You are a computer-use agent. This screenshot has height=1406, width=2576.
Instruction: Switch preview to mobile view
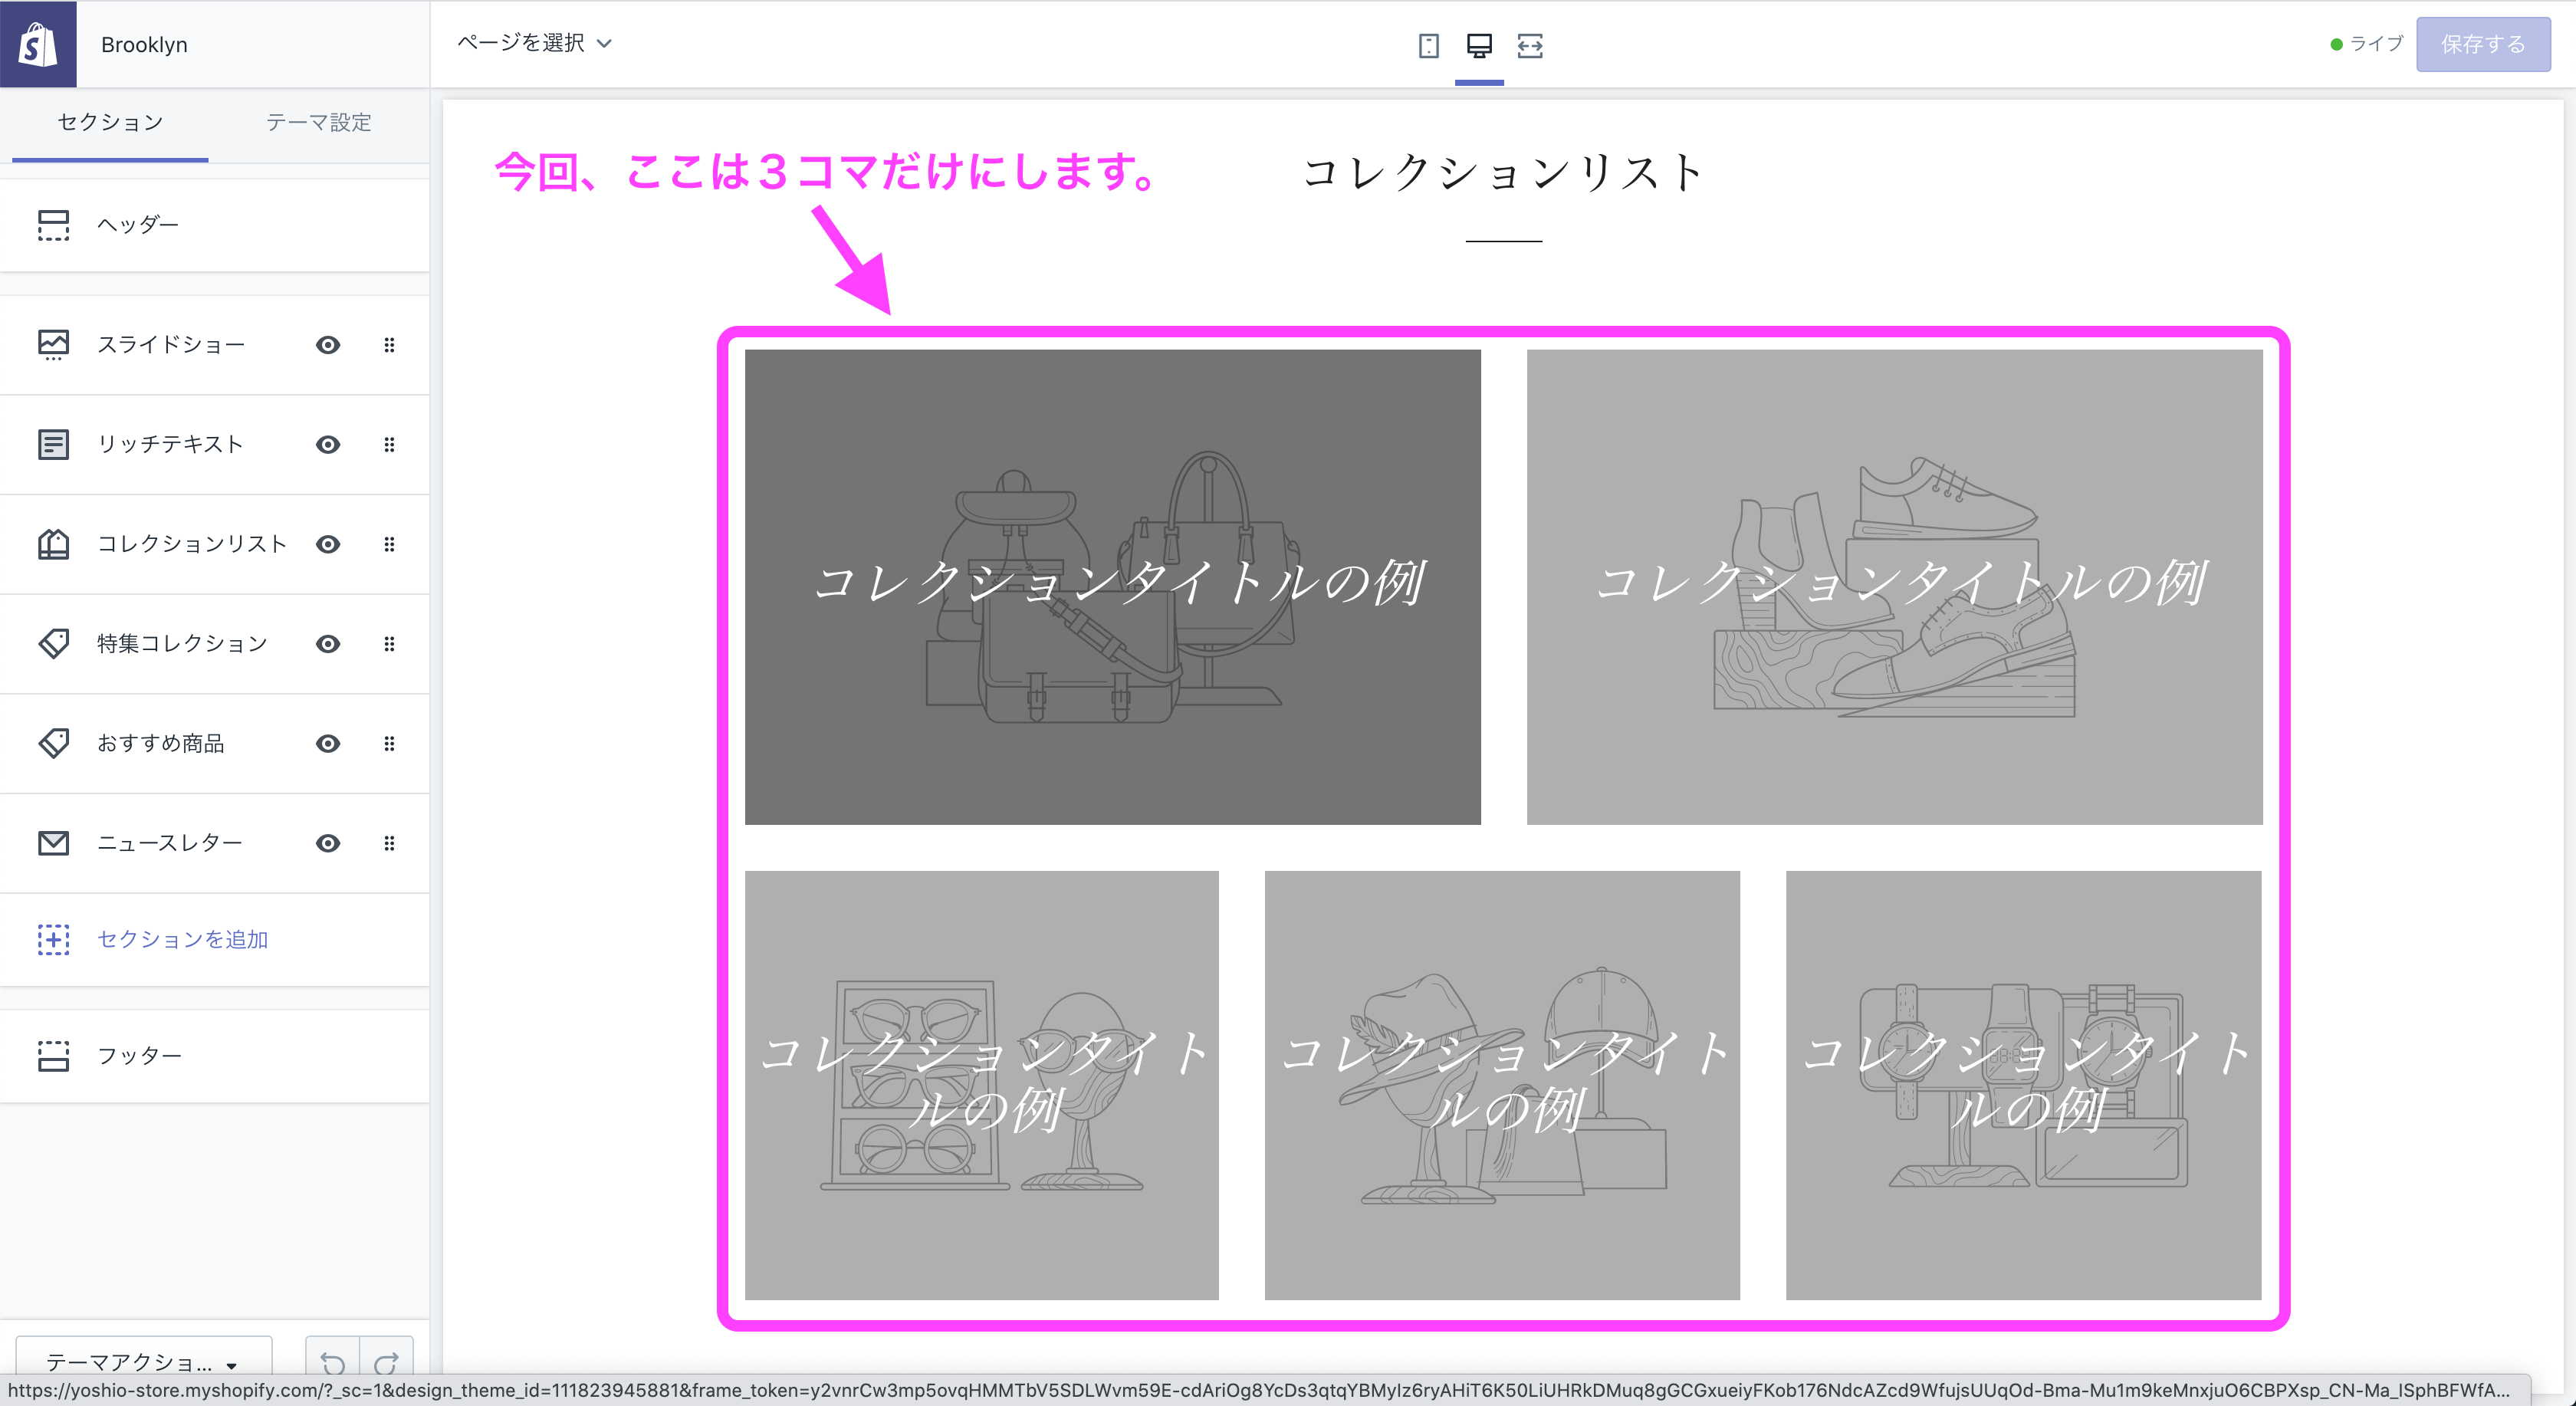pyautogui.click(x=1429, y=46)
